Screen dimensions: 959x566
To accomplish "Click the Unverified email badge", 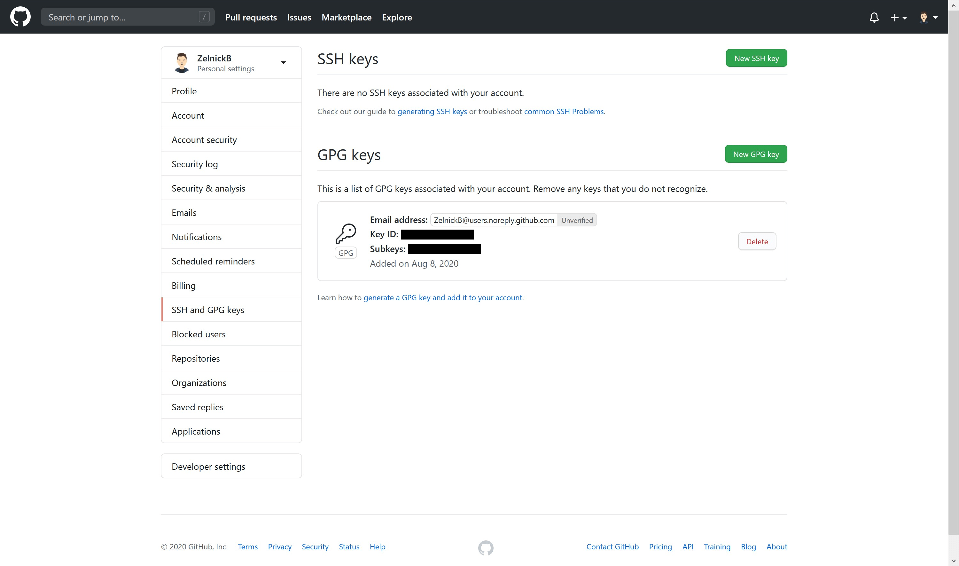I will [x=577, y=220].
